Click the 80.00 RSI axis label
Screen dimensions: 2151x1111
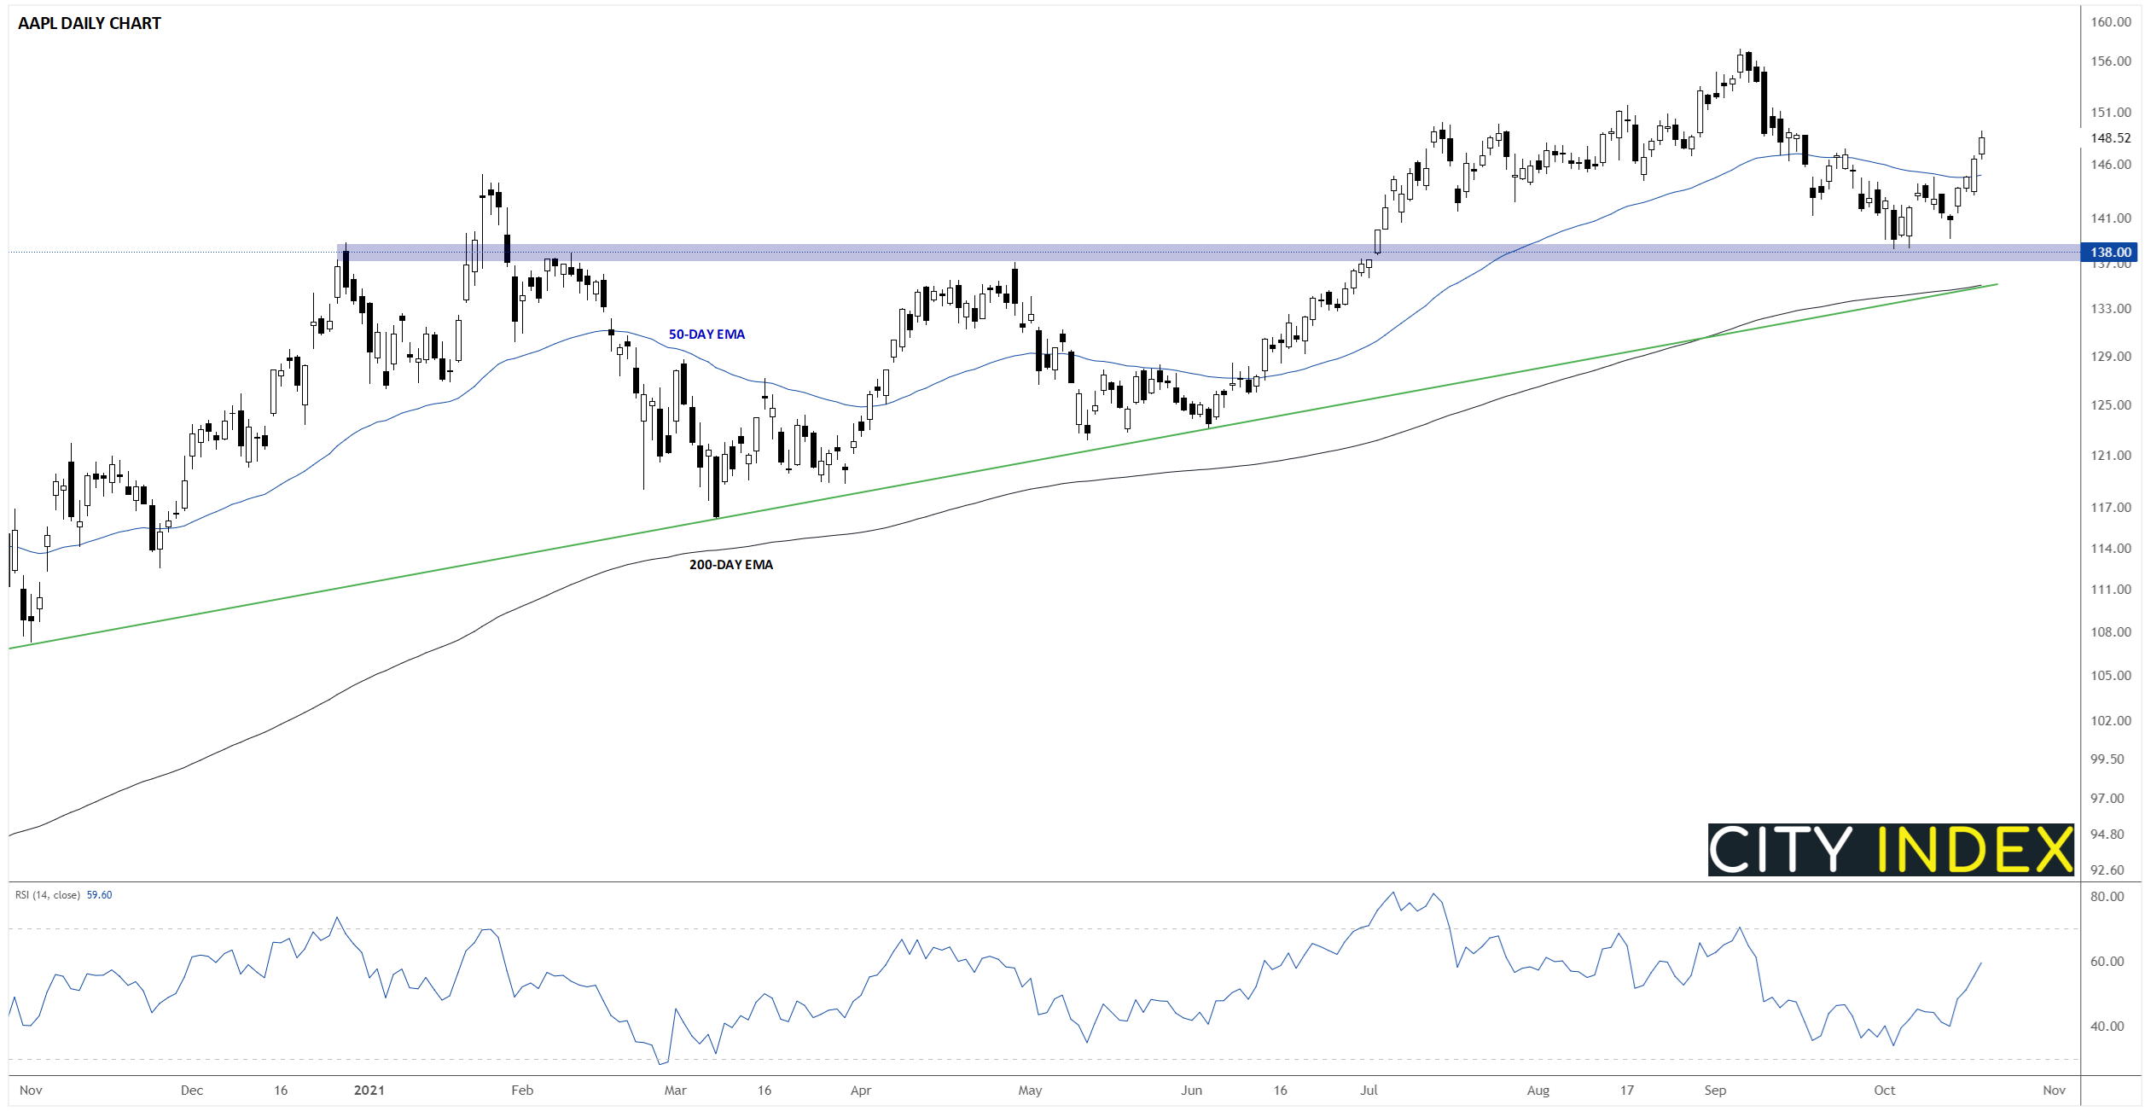2107,897
